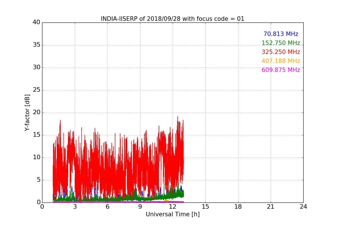Click the 5 tick on Y-factor axis
Screen dimensions: 337x225
pyautogui.click(x=38, y=180)
